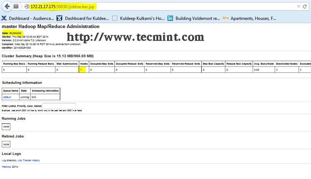This screenshot has height=179, width=311.
Task: Click the LinkedIn bookmark icon
Action: click(x=170, y=18)
